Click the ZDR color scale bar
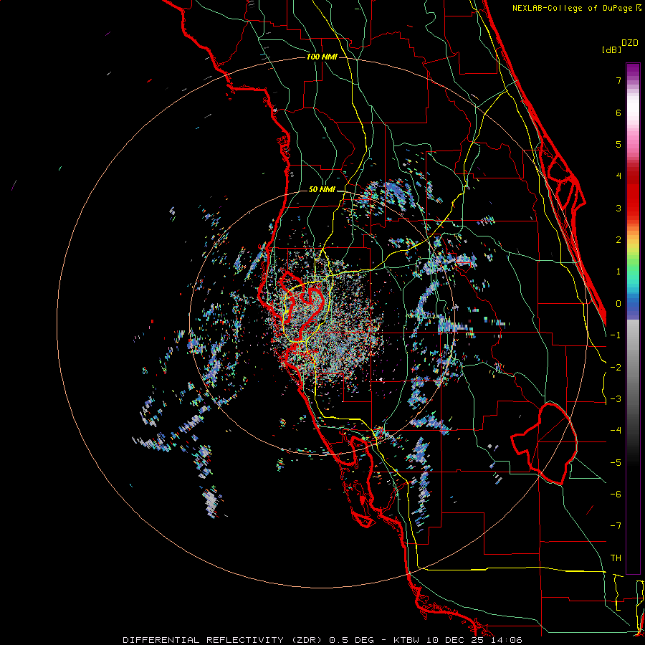645x645 pixels. [x=633, y=318]
